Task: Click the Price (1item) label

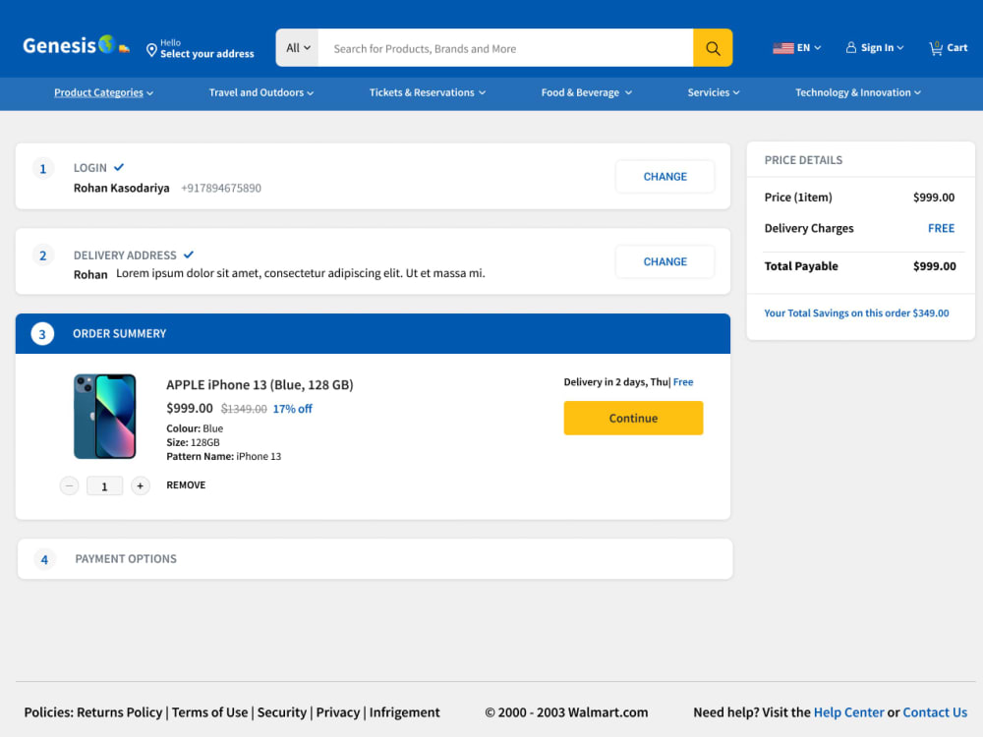Action: [x=798, y=198]
